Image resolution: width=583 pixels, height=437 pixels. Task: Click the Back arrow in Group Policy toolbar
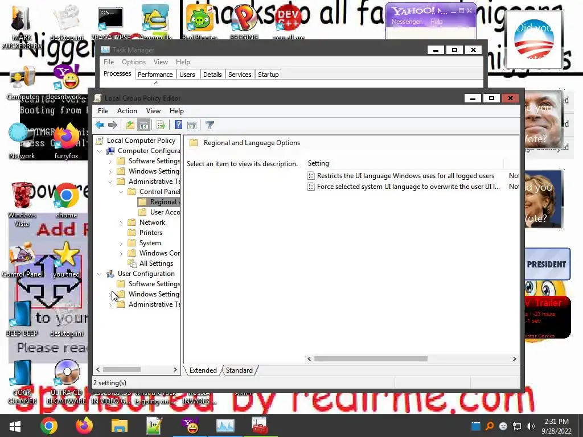(100, 125)
